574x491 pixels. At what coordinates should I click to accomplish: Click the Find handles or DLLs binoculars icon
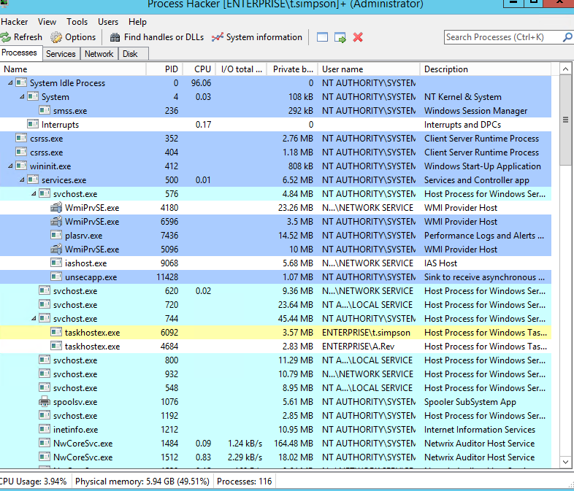(115, 37)
